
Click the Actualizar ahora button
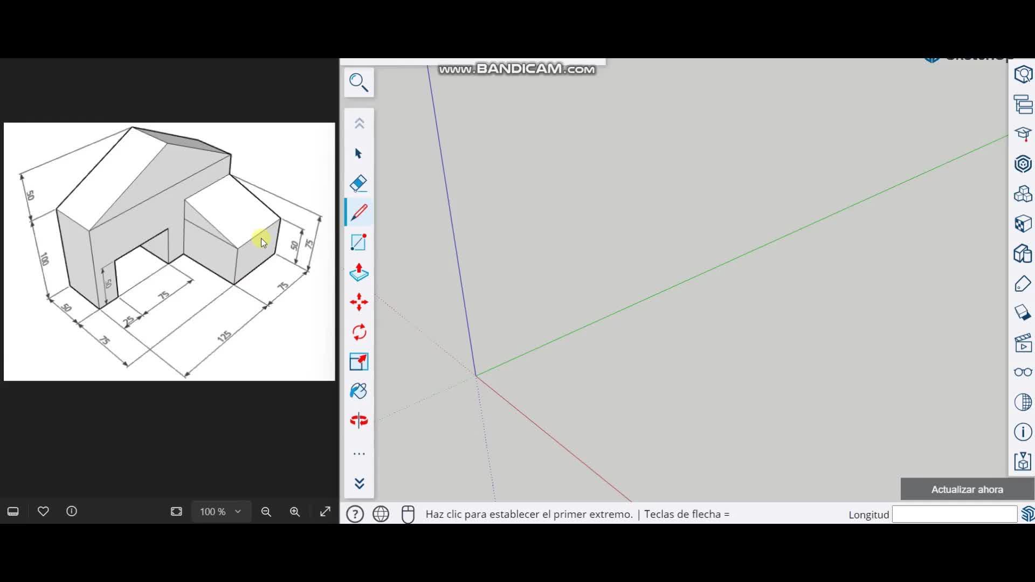click(967, 489)
